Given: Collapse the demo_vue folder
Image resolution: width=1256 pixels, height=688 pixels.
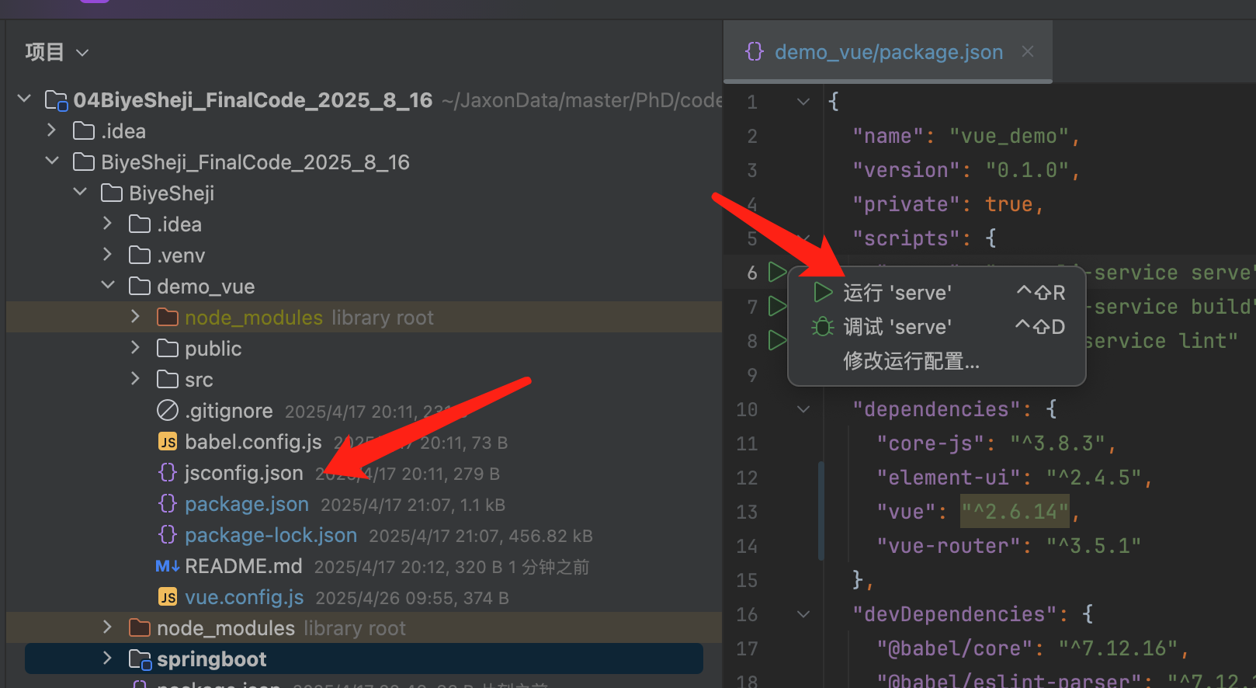Looking at the screenshot, I should [x=108, y=286].
